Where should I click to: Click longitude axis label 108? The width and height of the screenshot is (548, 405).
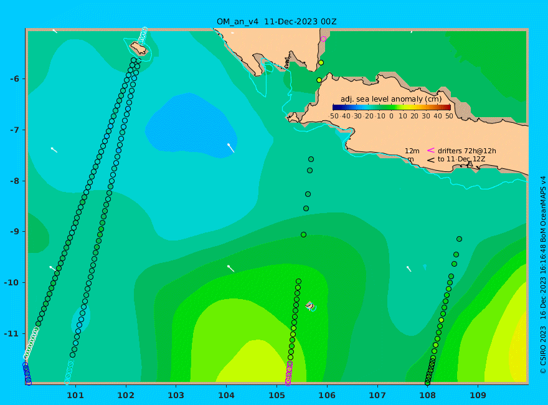(x=427, y=395)
